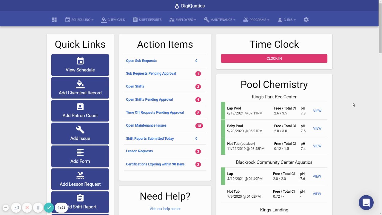Finish recording with the green check icon
Image resolution: width=382 pixels, height=215 pixels.
[x=49, y=208]
